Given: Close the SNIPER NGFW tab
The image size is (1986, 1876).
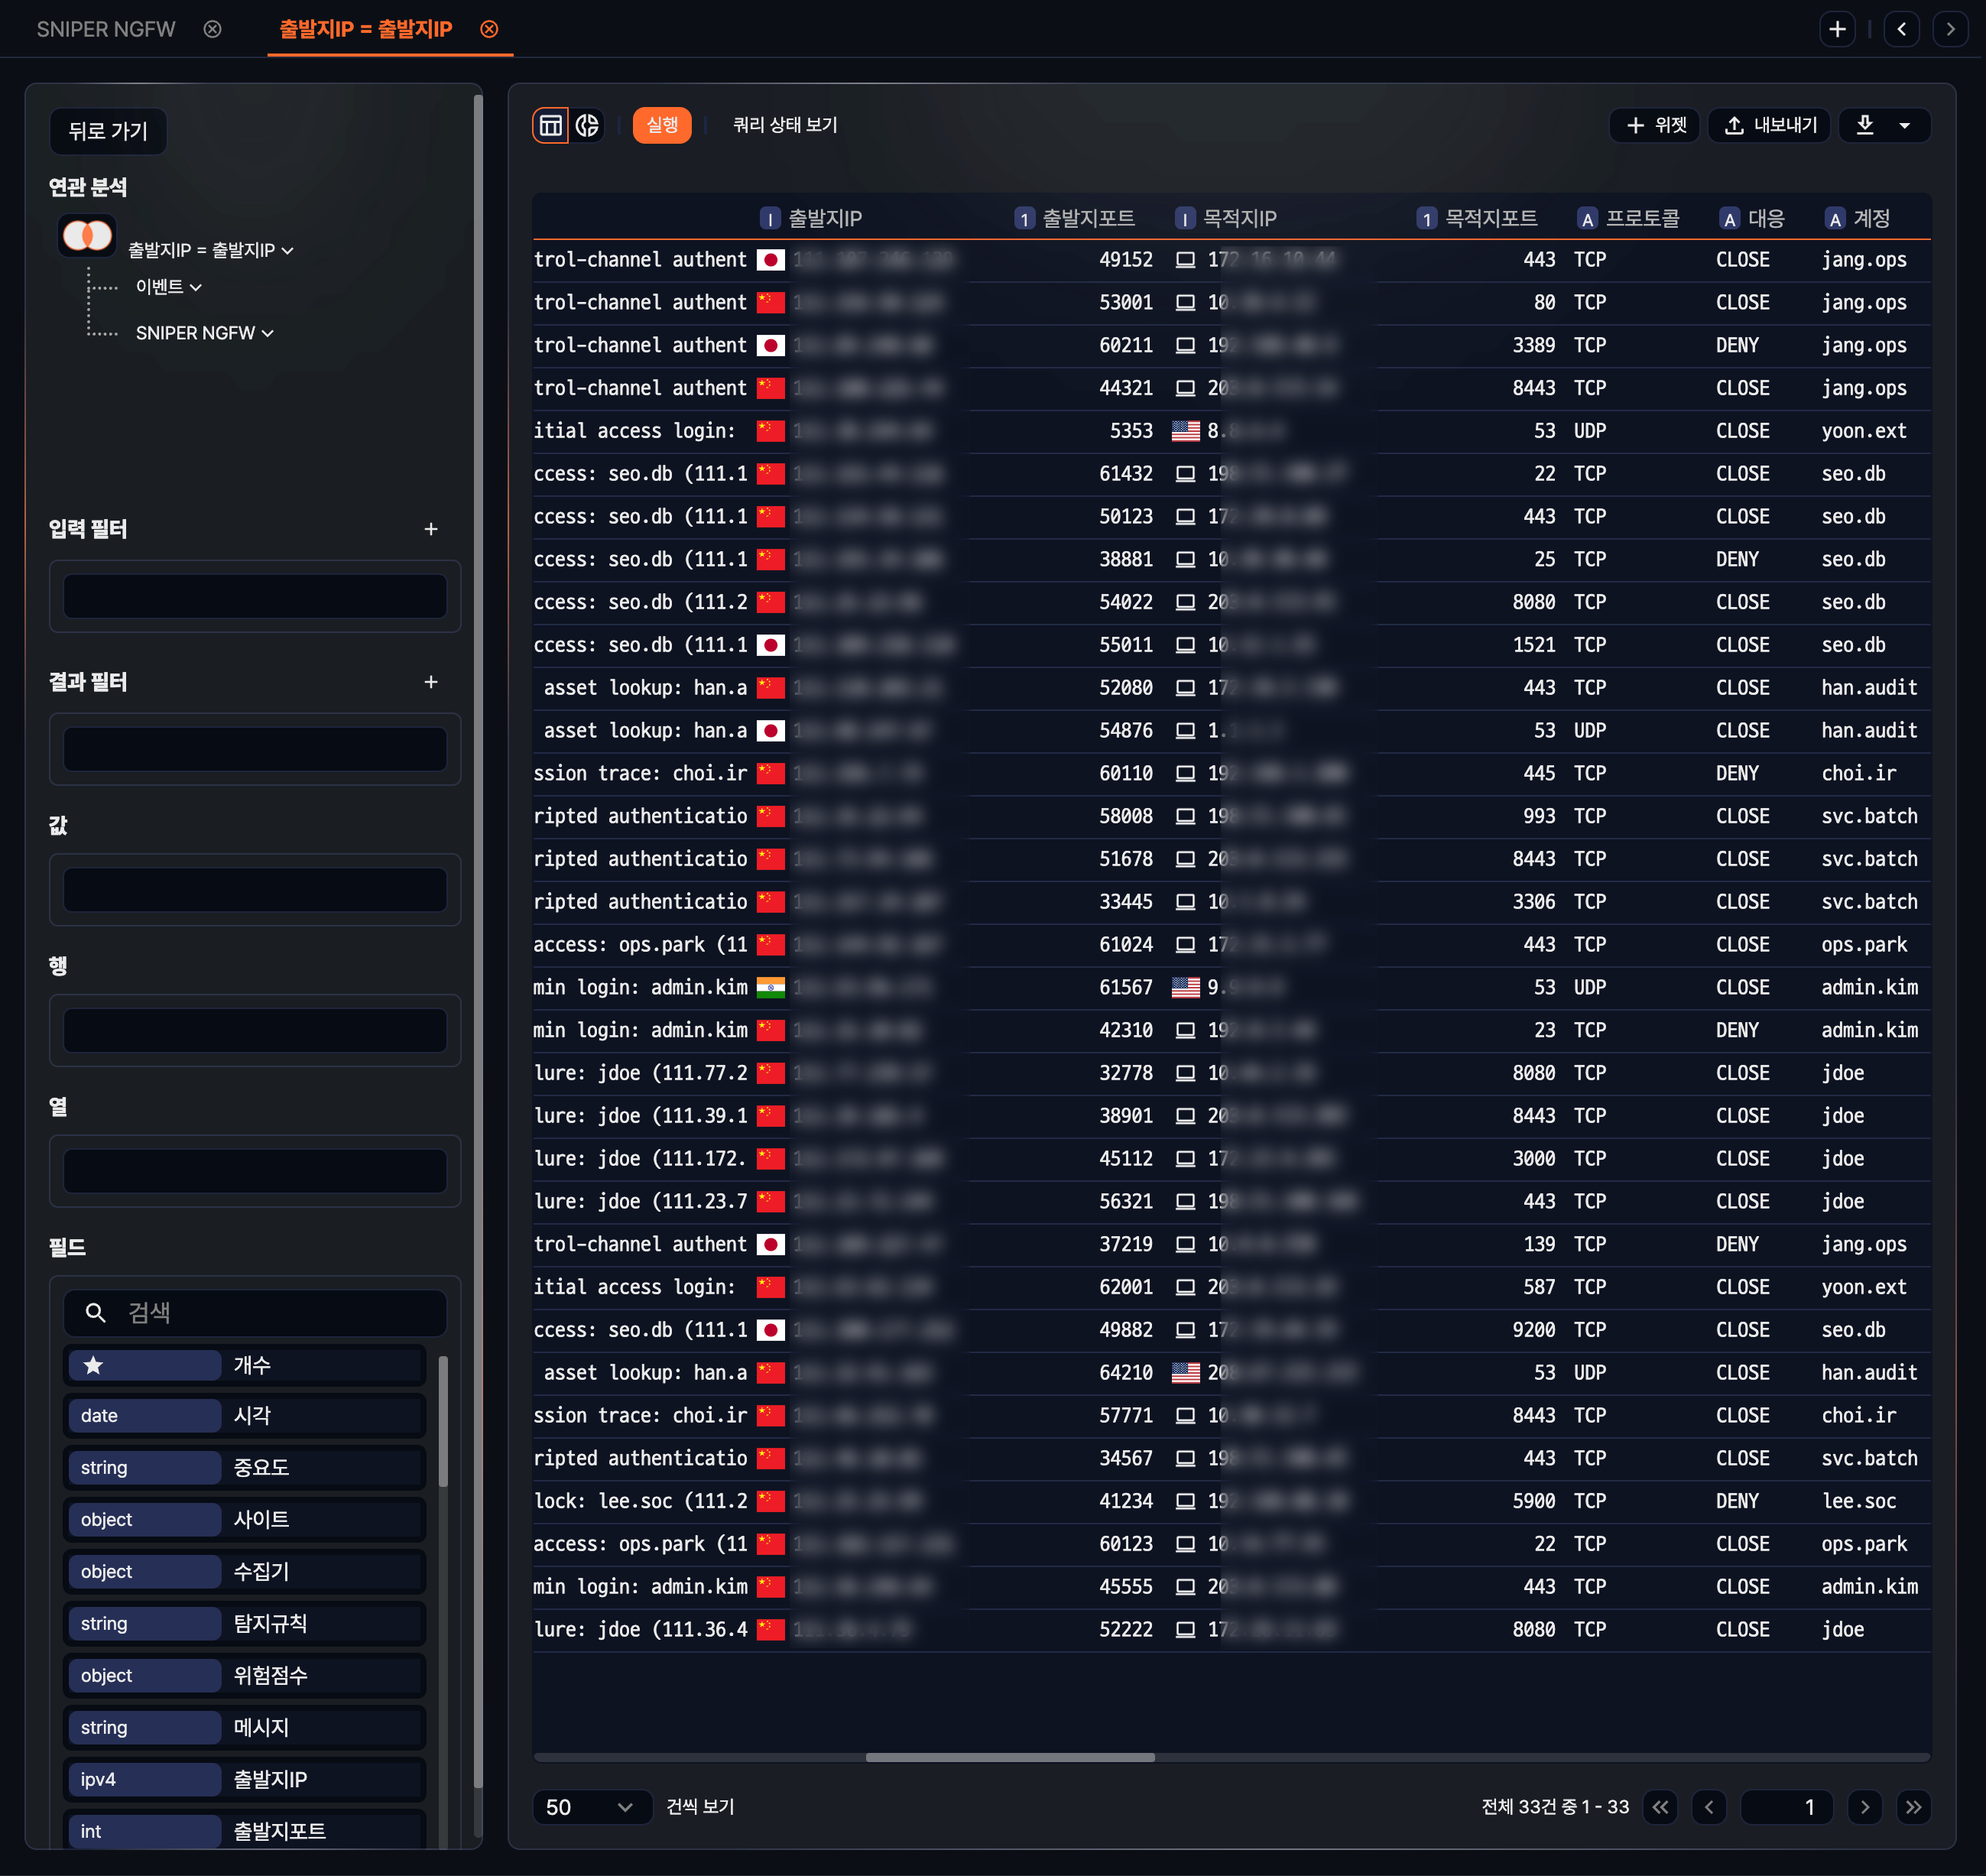Looking at the screenshot, I should pos(212,29).
